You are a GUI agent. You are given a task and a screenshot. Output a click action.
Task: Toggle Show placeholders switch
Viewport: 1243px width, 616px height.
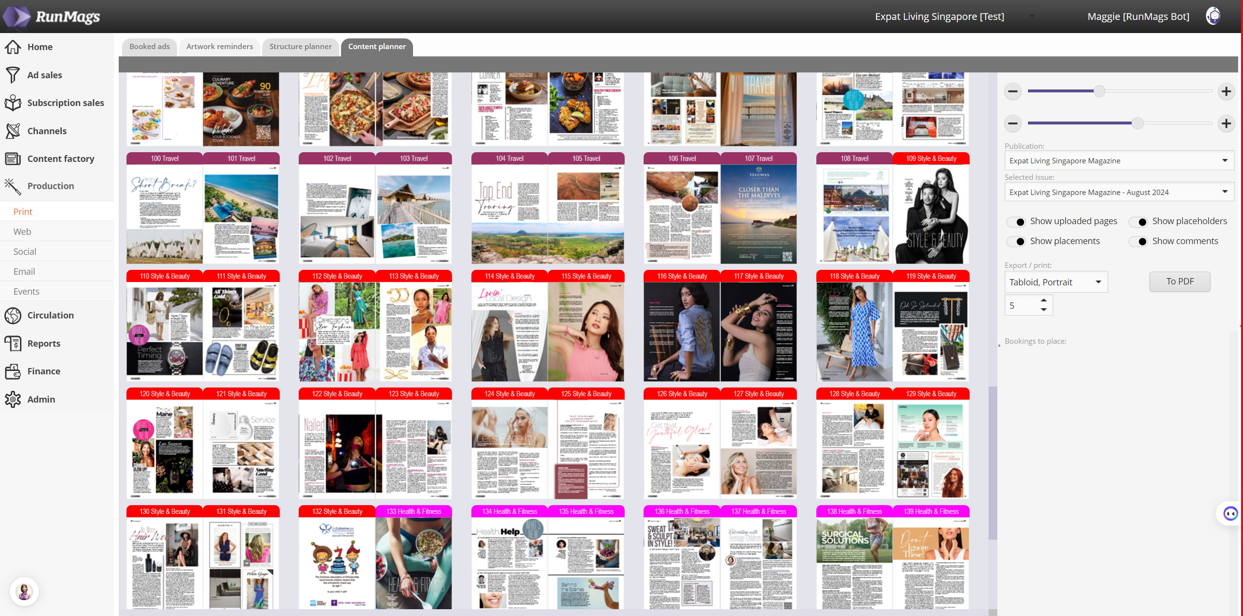(x=1138, y=222)
